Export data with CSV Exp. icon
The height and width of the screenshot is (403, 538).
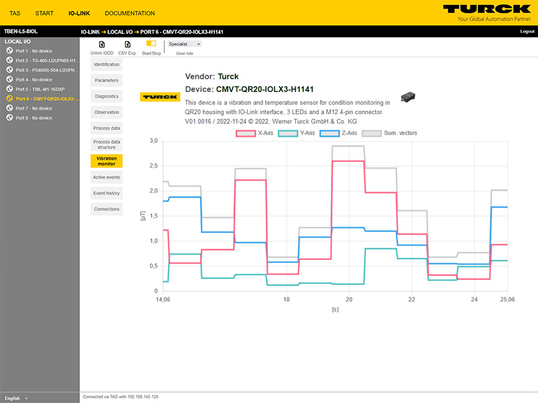pyautogui.click(x=126, y=44)
